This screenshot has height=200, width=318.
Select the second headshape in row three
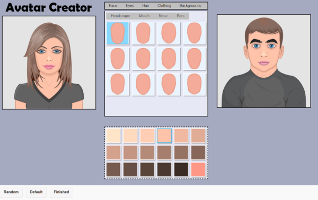click(x=143, y=84)
